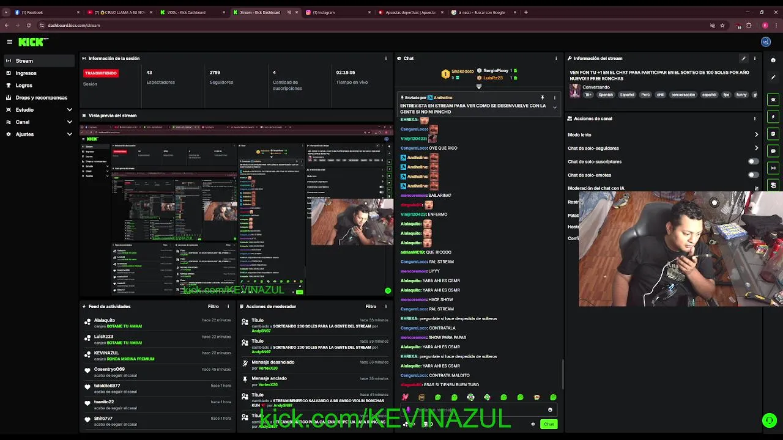Click the TRANSMITIENDO session status badge
The width and height of the screenshot is (783, 440).
pos(101,73)
